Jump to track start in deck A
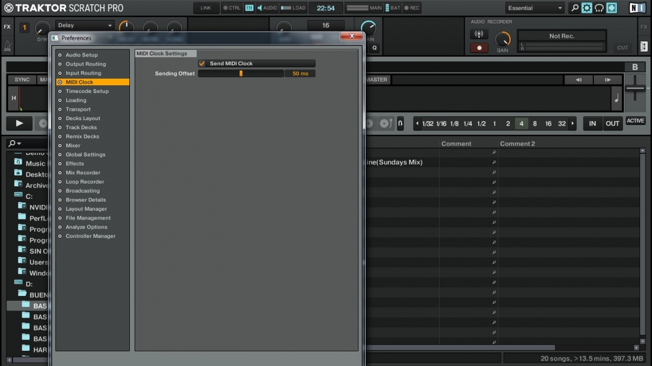 tap(14, 98)
